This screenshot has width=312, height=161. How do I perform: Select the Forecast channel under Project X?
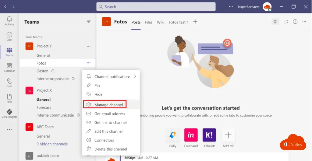click(44, 107)
